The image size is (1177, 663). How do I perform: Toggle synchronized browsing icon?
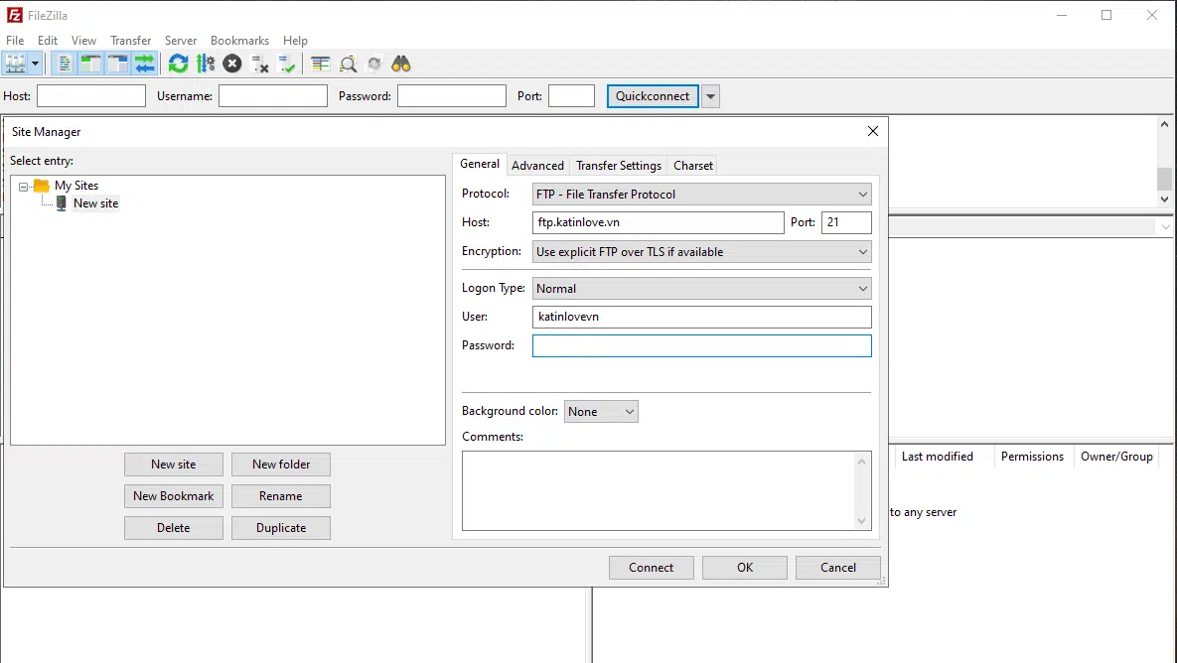374,64
